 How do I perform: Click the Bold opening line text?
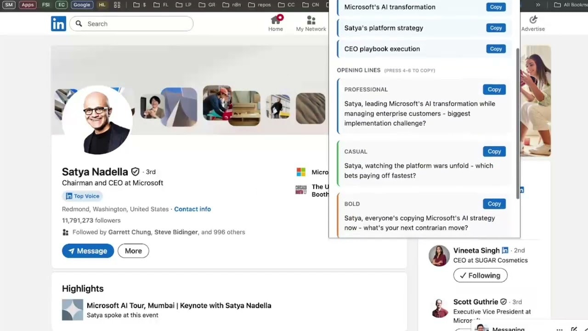[x=419, y=223]
